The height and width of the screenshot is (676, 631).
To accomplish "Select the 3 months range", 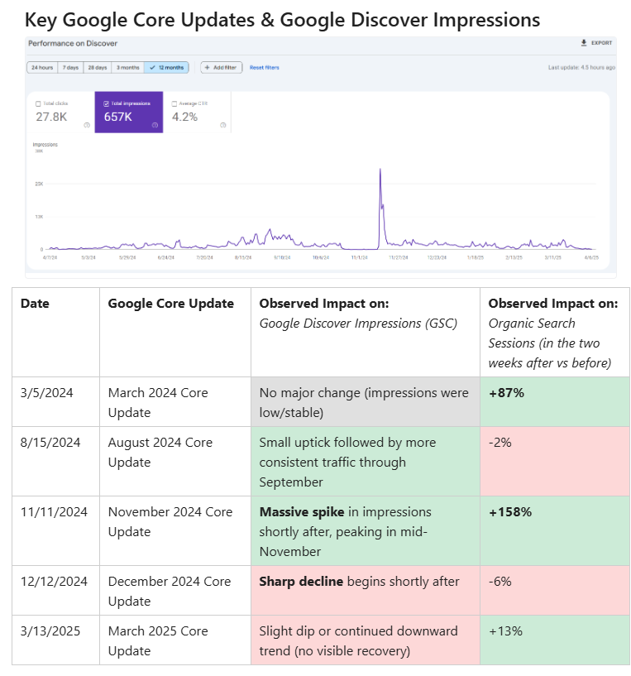I will click(x=127, y=67).
